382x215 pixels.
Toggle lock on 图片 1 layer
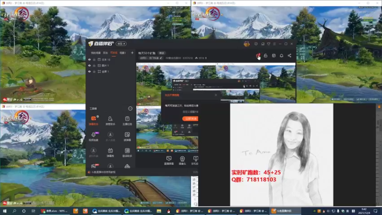pos(94,65)
